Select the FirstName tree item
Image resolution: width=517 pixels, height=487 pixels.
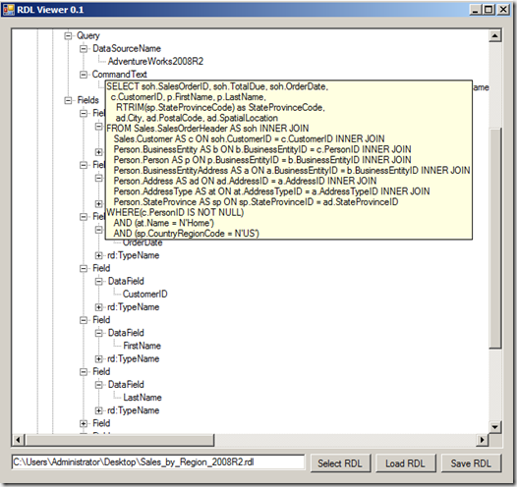tap(143, 346)
